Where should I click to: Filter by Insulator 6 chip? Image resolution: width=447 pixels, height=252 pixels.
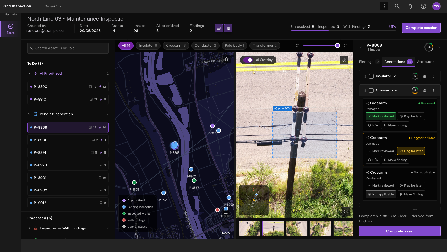[148, 46]
